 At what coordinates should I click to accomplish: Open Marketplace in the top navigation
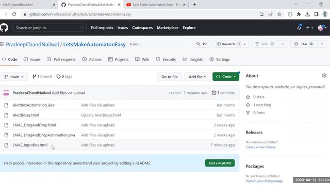[168, 28]
